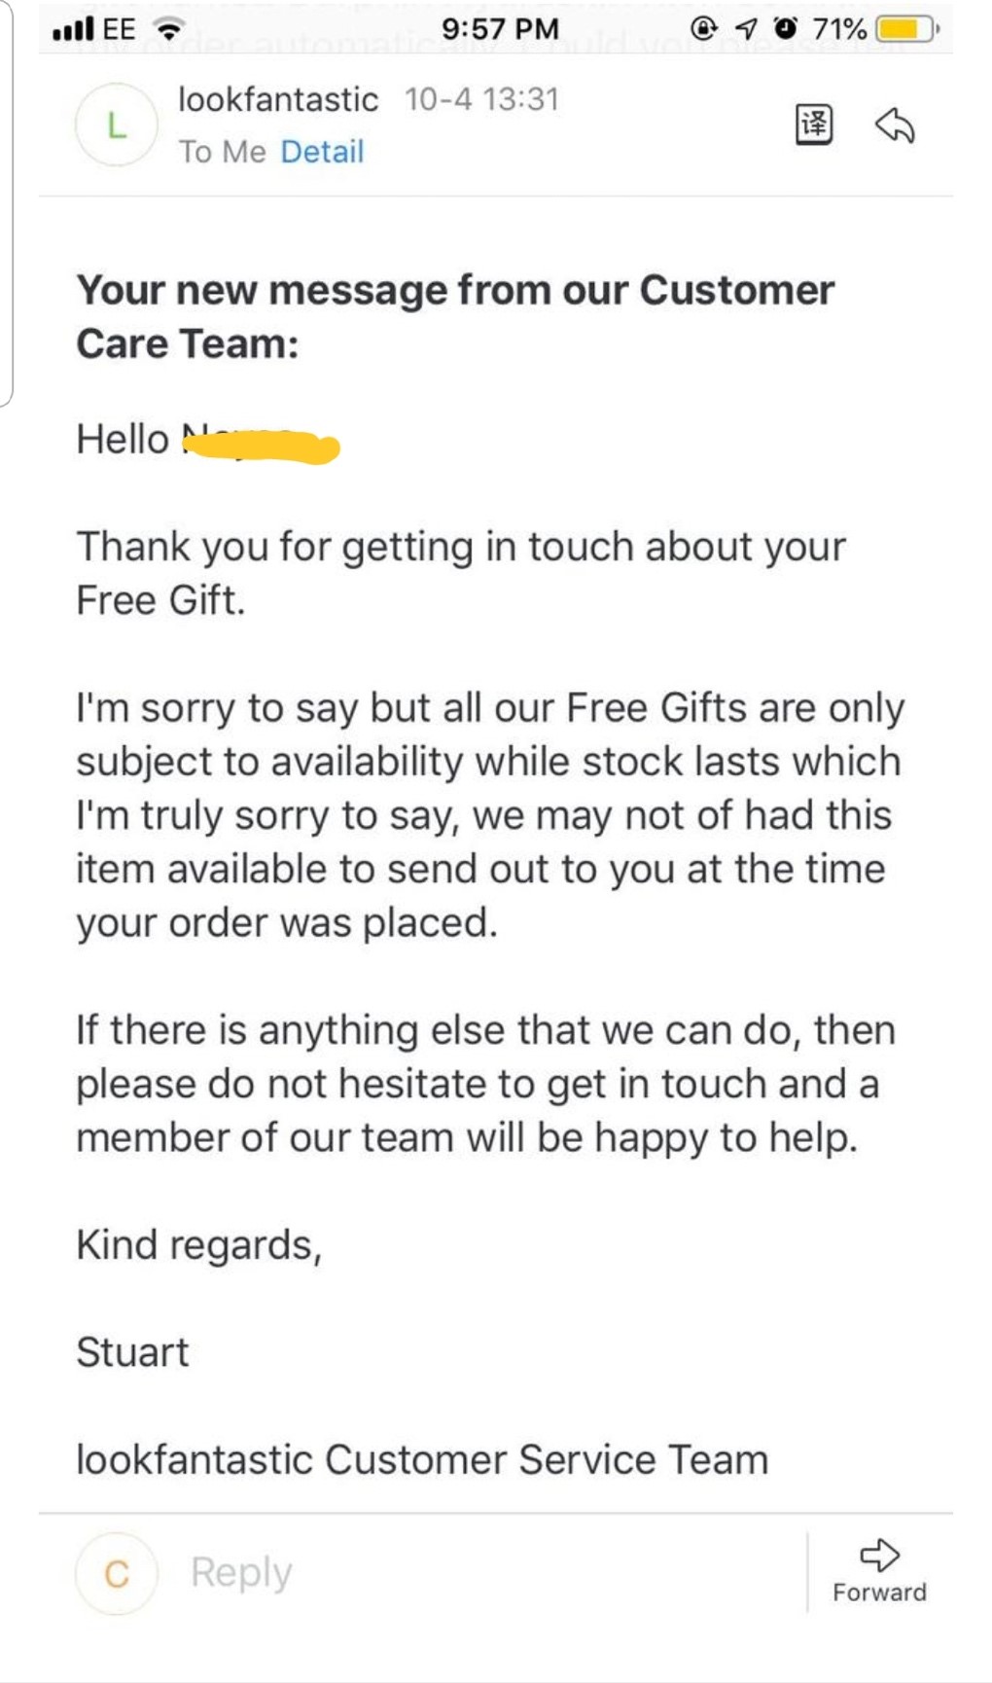Tap the orange "C" avatar beside Reply
992x1683 pixels.
pyautogui.click(x=117, y=1573)
